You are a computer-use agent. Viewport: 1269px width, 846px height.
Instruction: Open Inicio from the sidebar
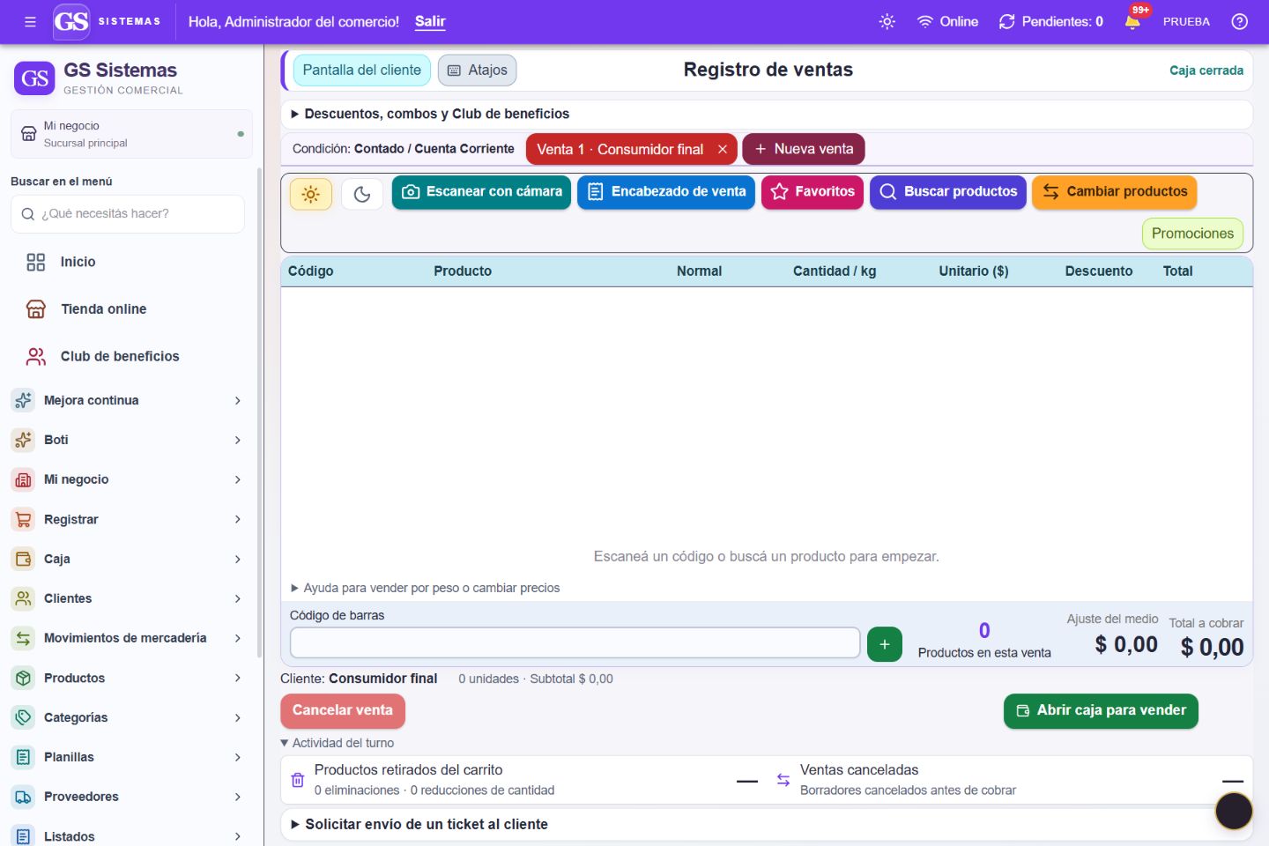(130, 262)
